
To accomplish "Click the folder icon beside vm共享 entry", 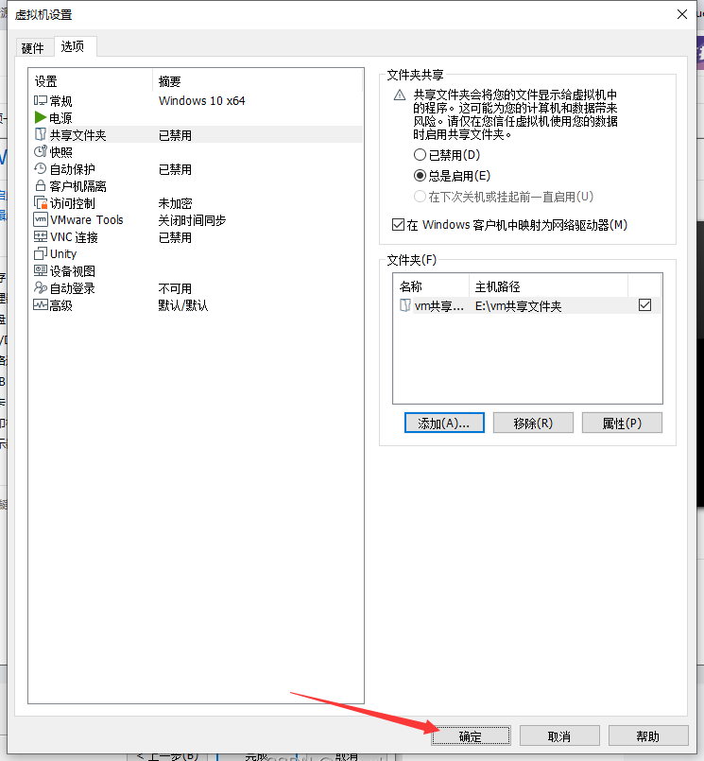I will coord(405,305).
